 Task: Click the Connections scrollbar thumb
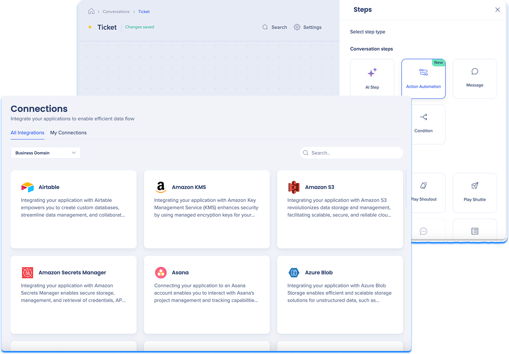click(x=406, y=188)
